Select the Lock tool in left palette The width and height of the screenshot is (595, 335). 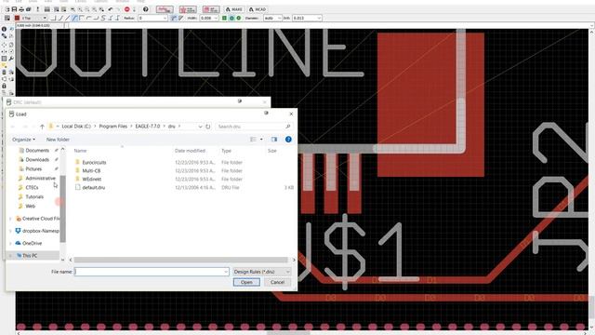pos(4,87)
